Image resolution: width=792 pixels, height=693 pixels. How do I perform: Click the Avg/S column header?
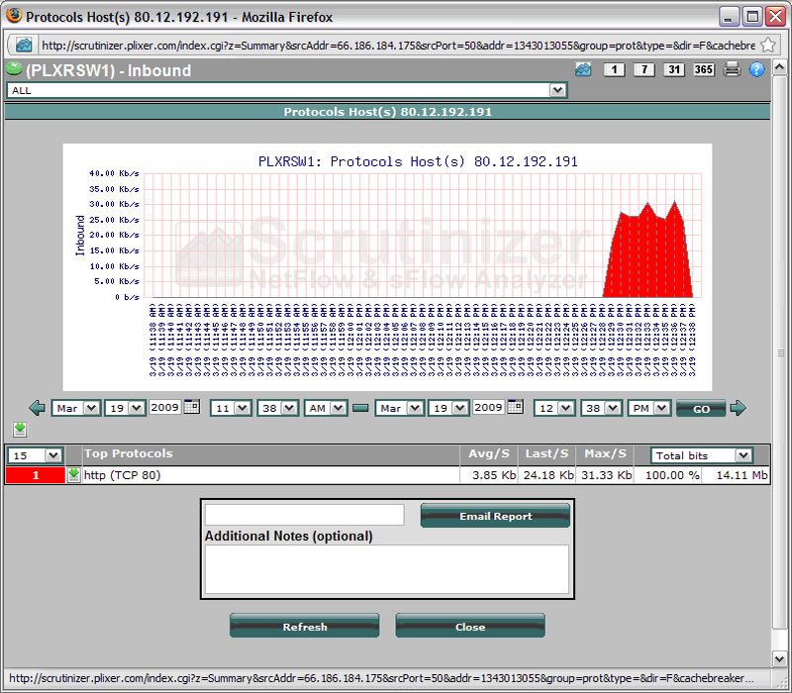(489, 453)
